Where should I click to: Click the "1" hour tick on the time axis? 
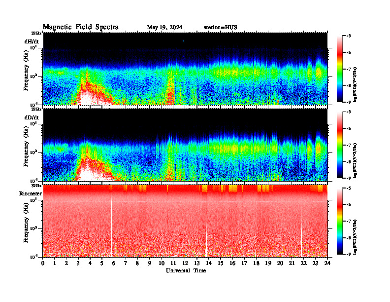55,263
